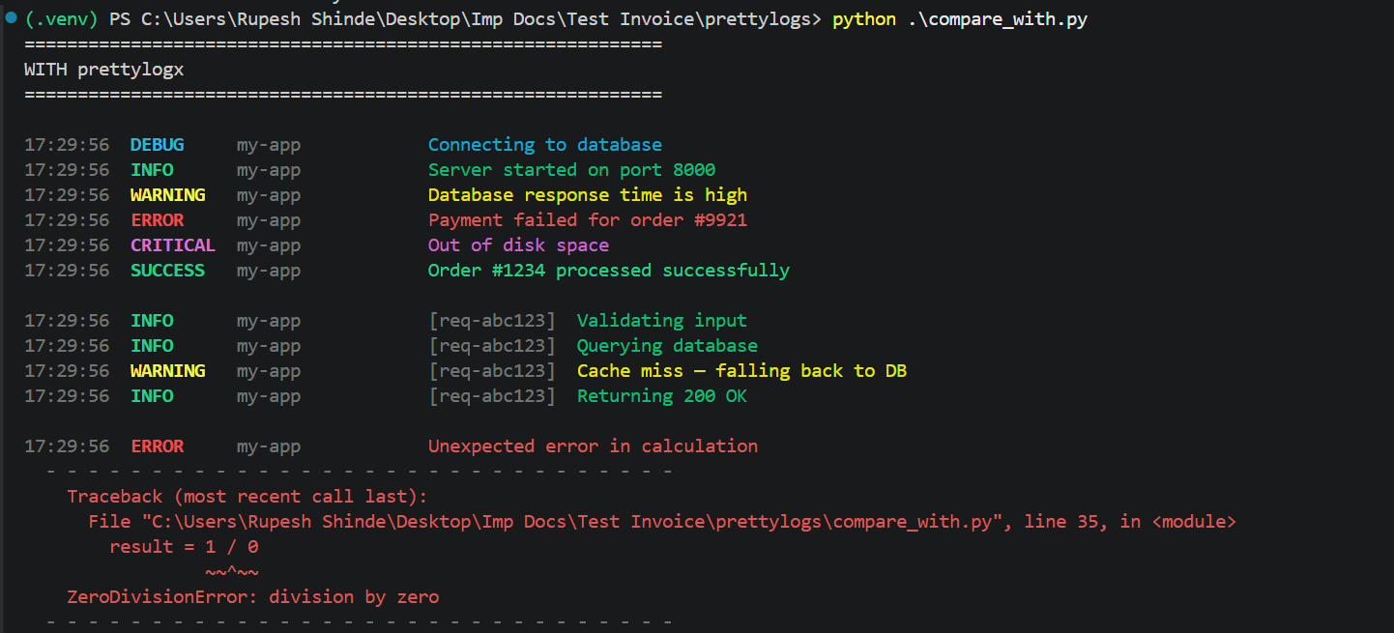Click the SUCCESS level label
Image resolution: width=1394 pixels, height=633 pixels.
[167, 271]
